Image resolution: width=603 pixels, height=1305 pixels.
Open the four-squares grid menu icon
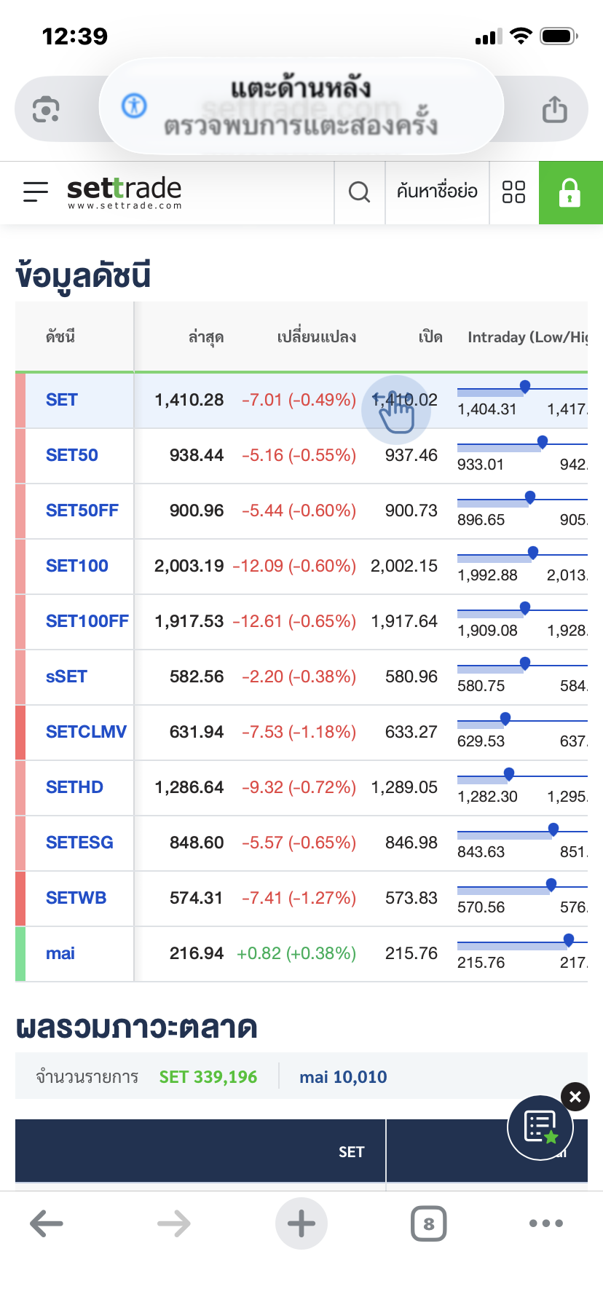pyautogui.click(x=513, y=192)
